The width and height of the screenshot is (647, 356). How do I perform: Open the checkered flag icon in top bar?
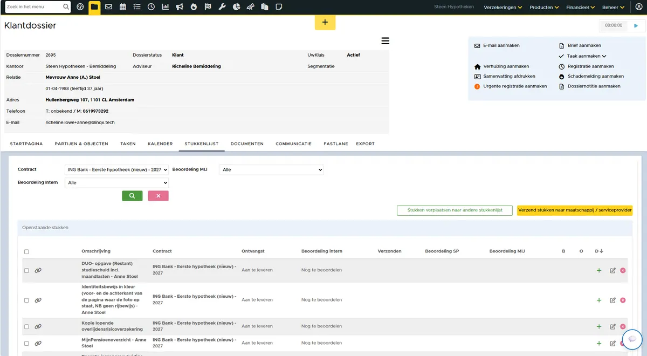[x=208, y=7]
